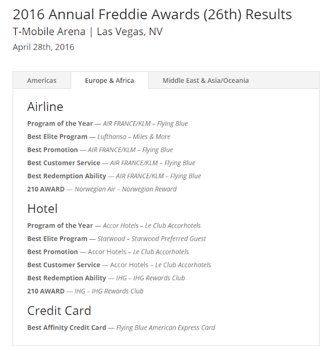Viewport: 328px width, 351px height.
Task: Click the 2016 Annual Freddie Awards heading
Action: coord(152,14)
